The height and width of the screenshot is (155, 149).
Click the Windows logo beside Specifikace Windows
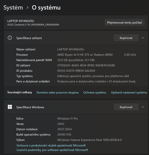10,107
